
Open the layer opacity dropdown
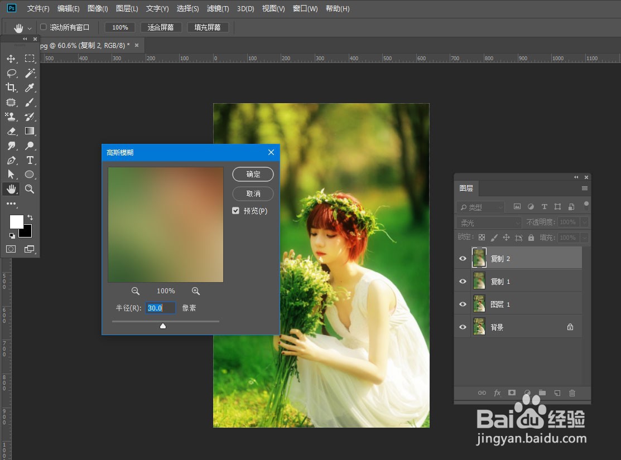(584, 222)
